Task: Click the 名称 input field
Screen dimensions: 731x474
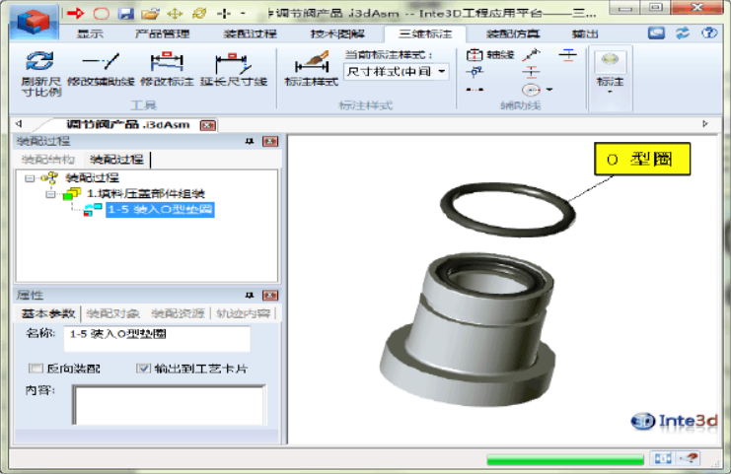Action: [x=157, y=338]
